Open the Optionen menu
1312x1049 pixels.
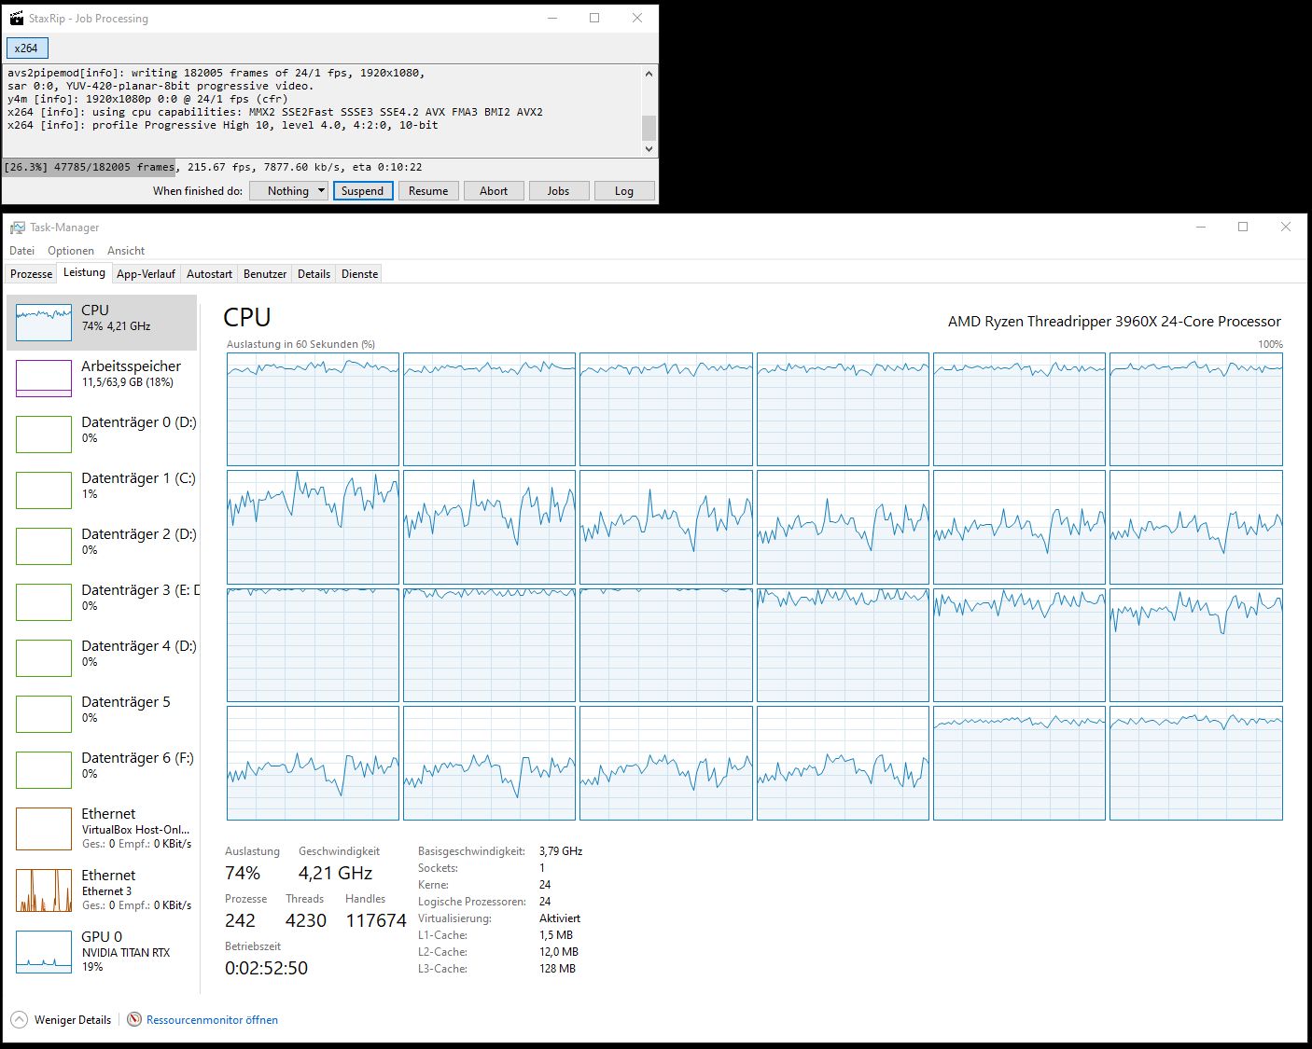71,251
